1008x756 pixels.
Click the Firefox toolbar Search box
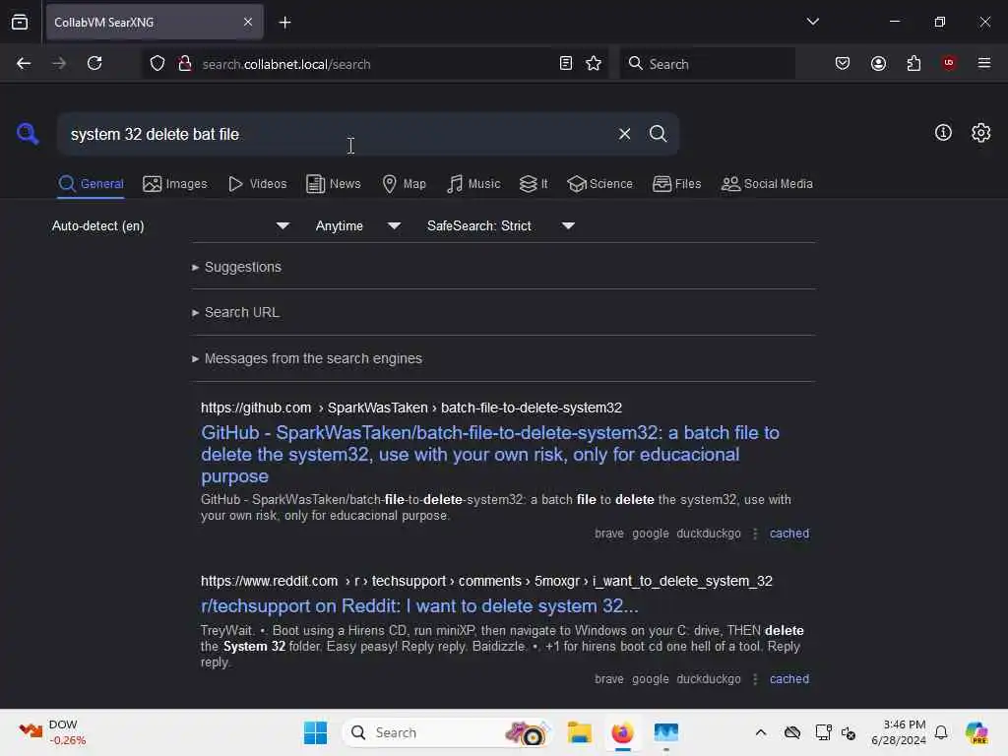707,64
